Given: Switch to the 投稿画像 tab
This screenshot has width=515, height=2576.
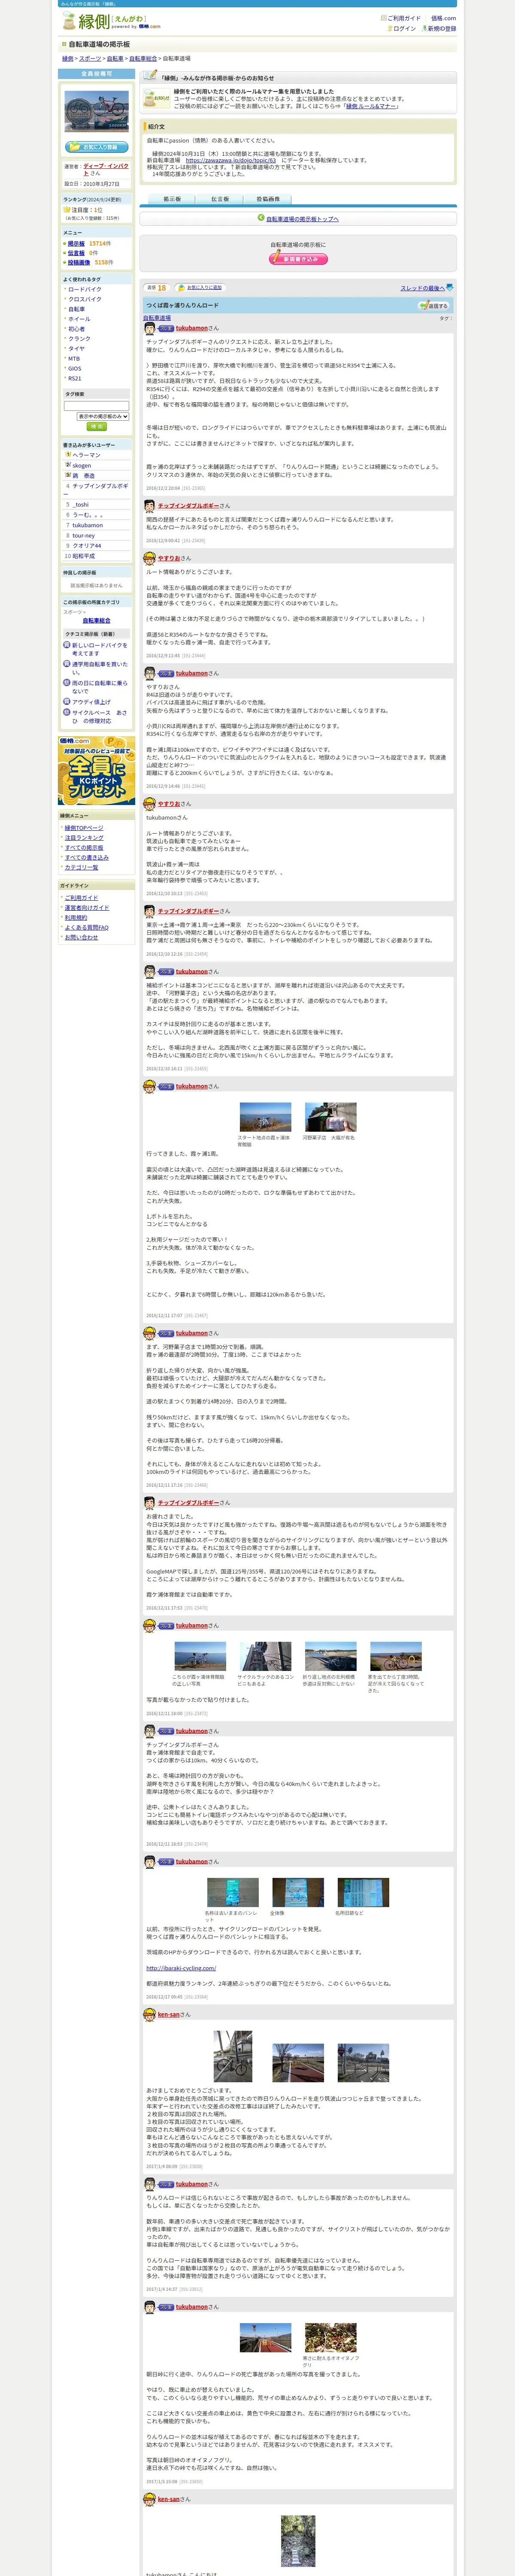Looking at the screenshot, I should click(268, 199).
